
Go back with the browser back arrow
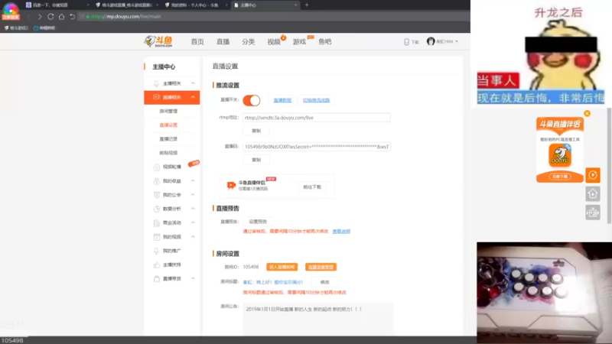click(x=28, y=17)
